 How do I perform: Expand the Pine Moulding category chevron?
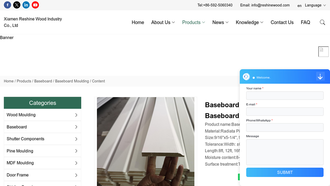click(76, 151)
